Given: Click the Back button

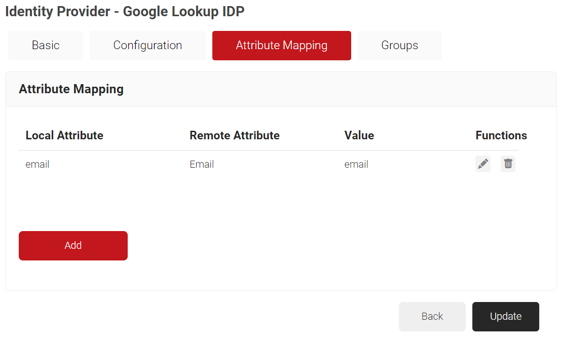Looking at the screenshot, I should 432,317.
